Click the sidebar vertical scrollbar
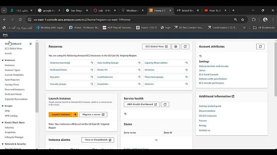 click(37, 77)
